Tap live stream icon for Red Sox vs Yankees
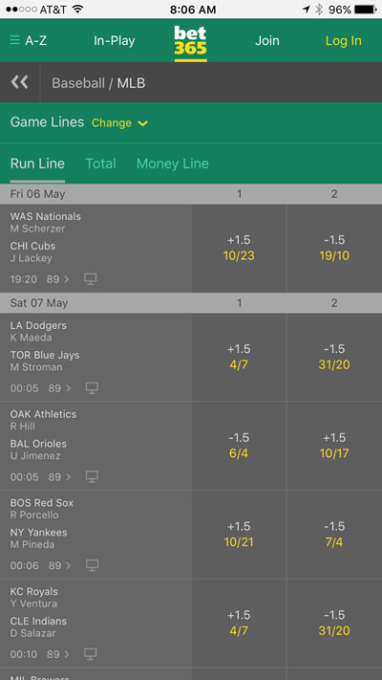The image size is (382, 680). tap(92, 565)
